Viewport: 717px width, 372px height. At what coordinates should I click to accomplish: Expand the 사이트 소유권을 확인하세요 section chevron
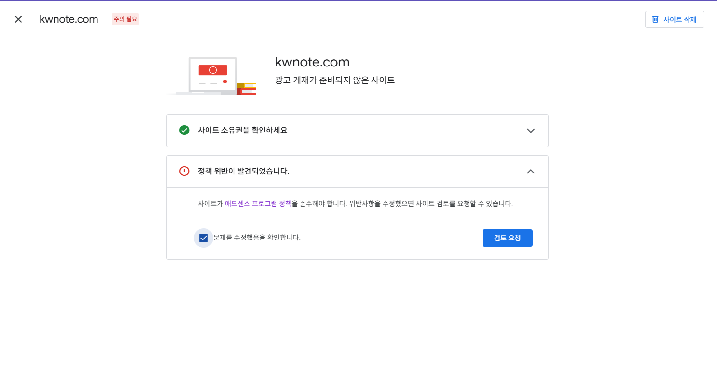tap(531, 131)
